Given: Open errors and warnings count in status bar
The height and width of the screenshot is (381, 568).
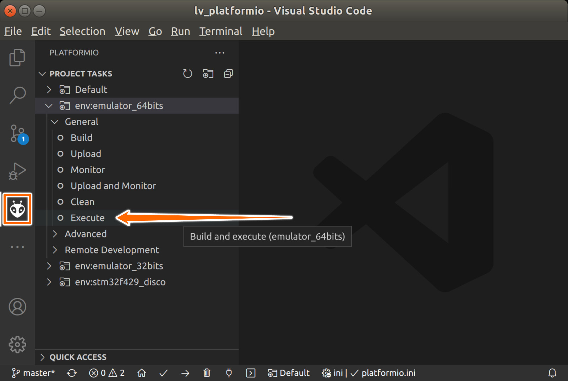Looking at the screenshot, I should 106,373.
